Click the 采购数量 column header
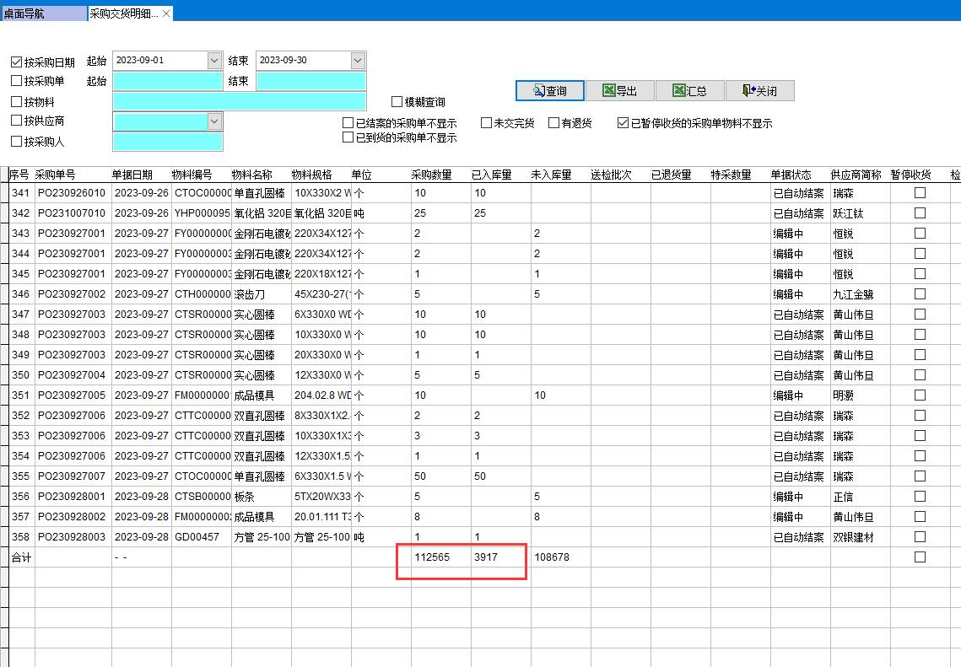This screenshot has height=667, width=961. [432, 175]
